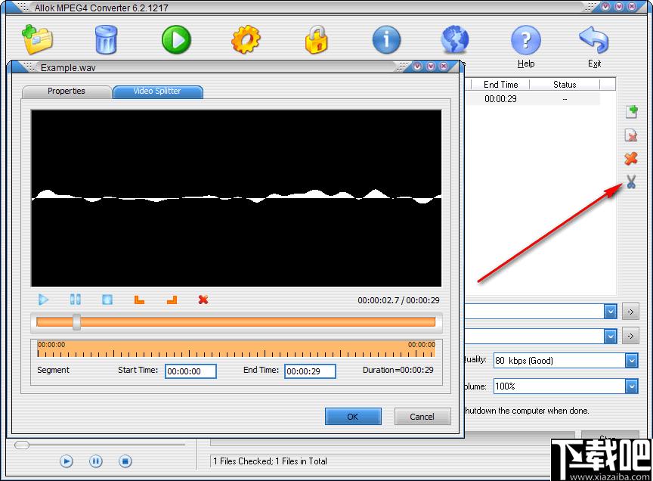Screen dimensions: 653x481
Task: Click the Exit label in the toolbar
Action: click(x=594, y=64)
